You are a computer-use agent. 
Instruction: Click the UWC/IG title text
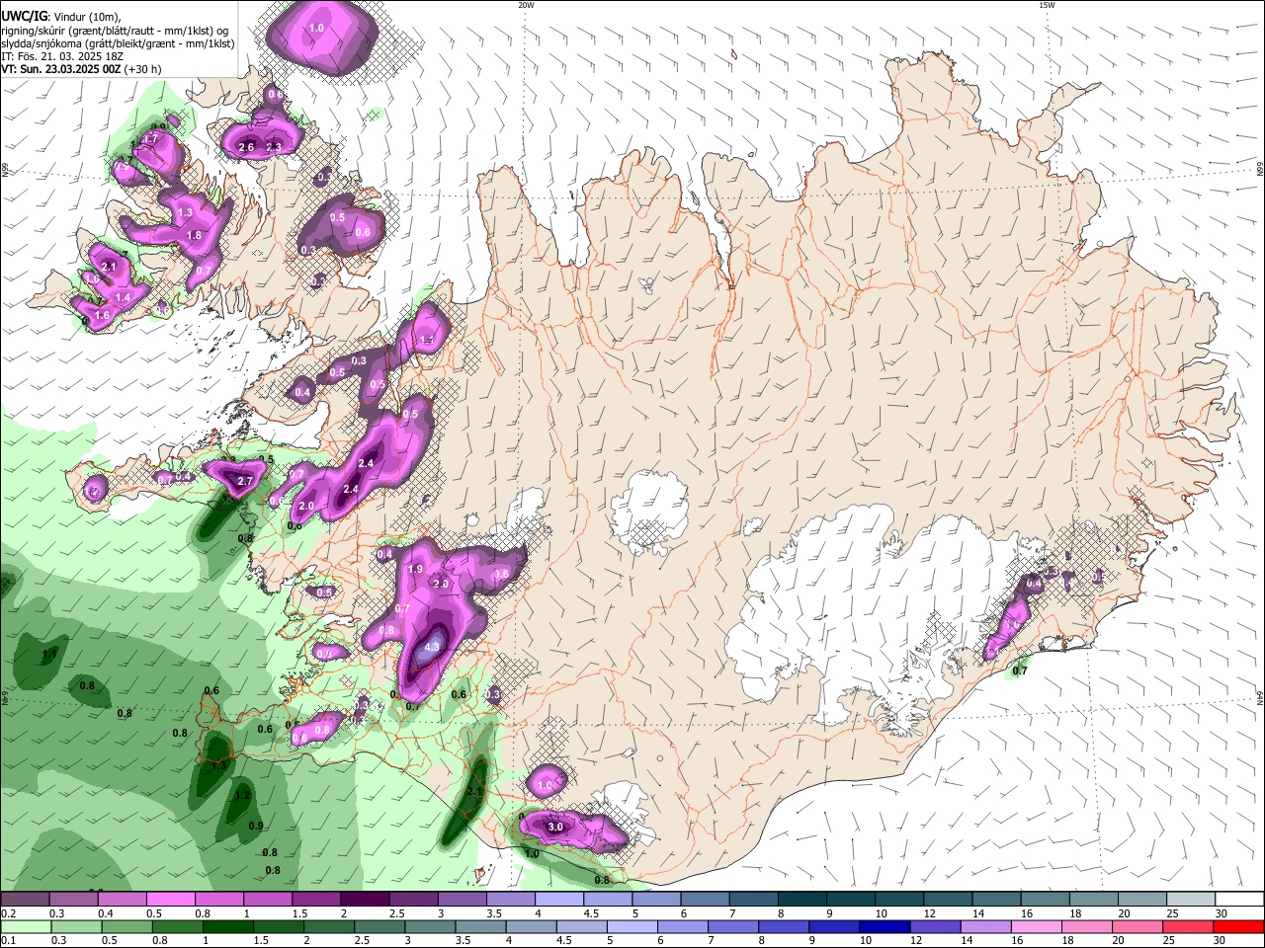pos(23,16)
